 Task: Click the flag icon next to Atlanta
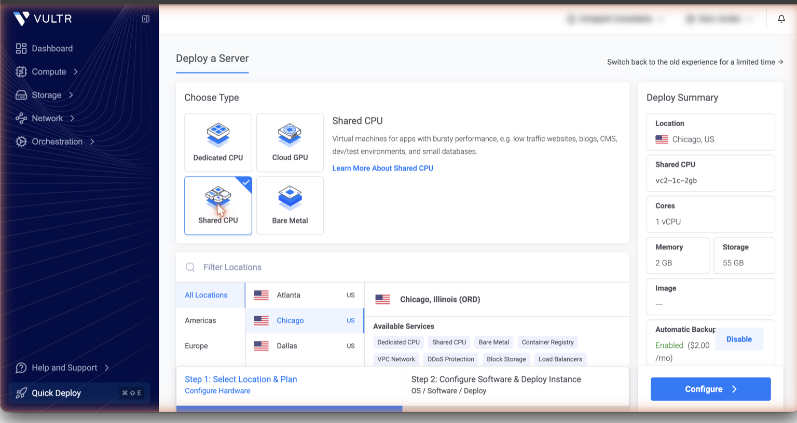coord(262,295)
